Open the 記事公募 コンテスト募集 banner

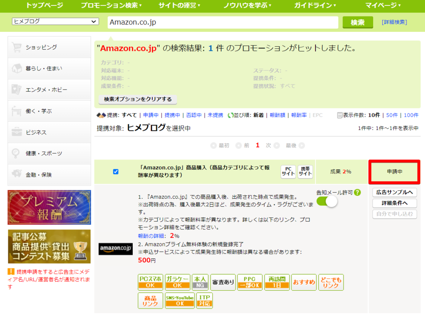click(49, 246)
